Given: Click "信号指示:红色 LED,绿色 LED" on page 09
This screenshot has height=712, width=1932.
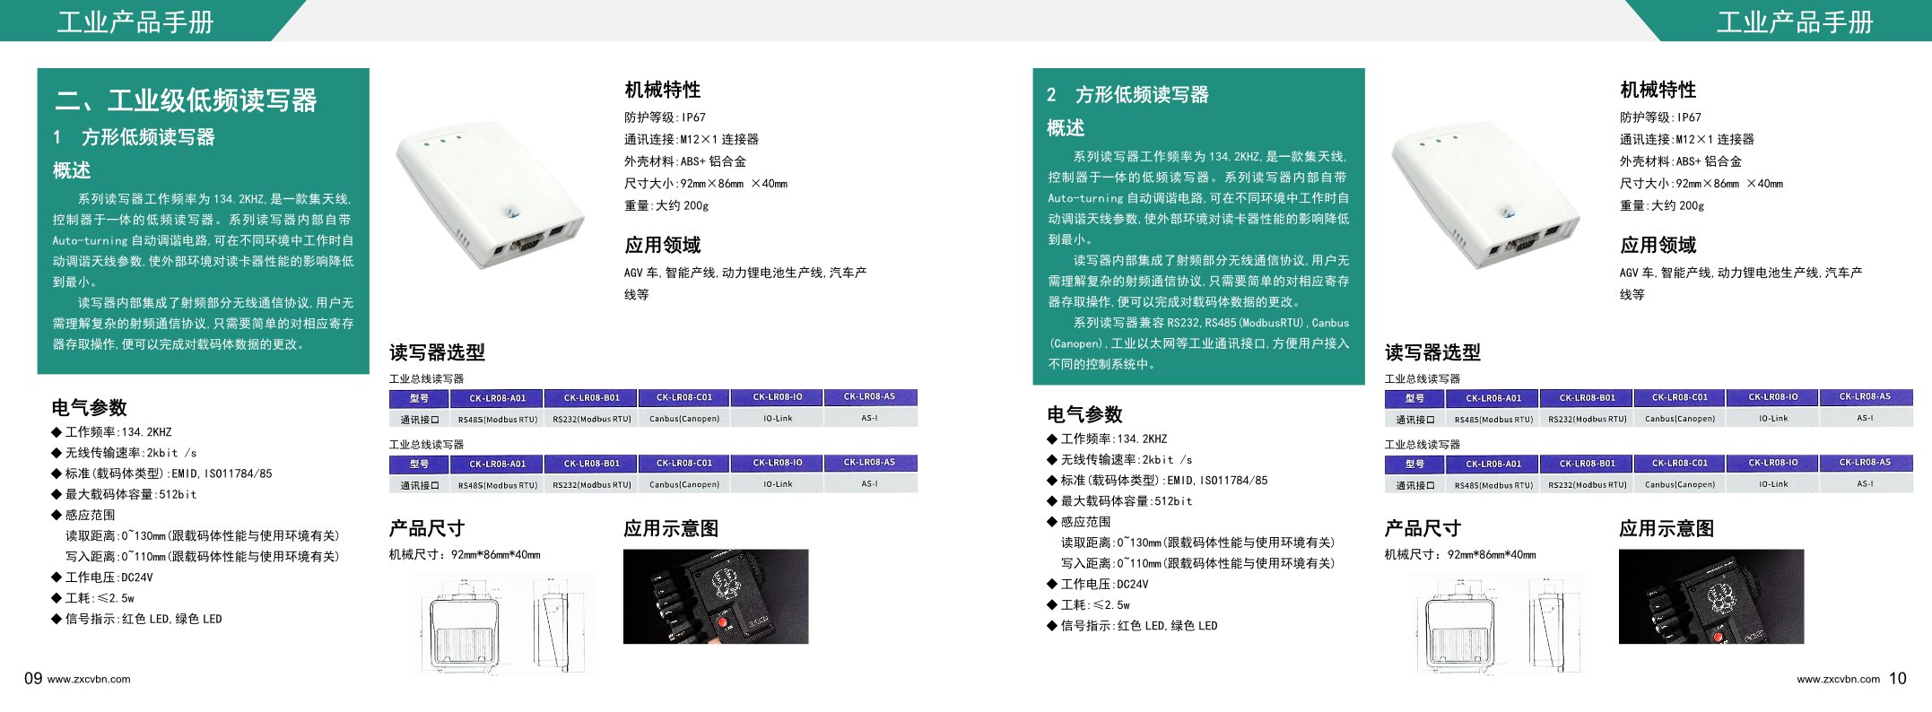Looking at the screenshot, I should point(136,619).
